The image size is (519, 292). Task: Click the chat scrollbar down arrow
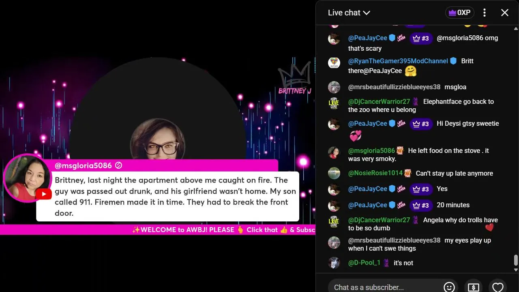tap(516, 270)
